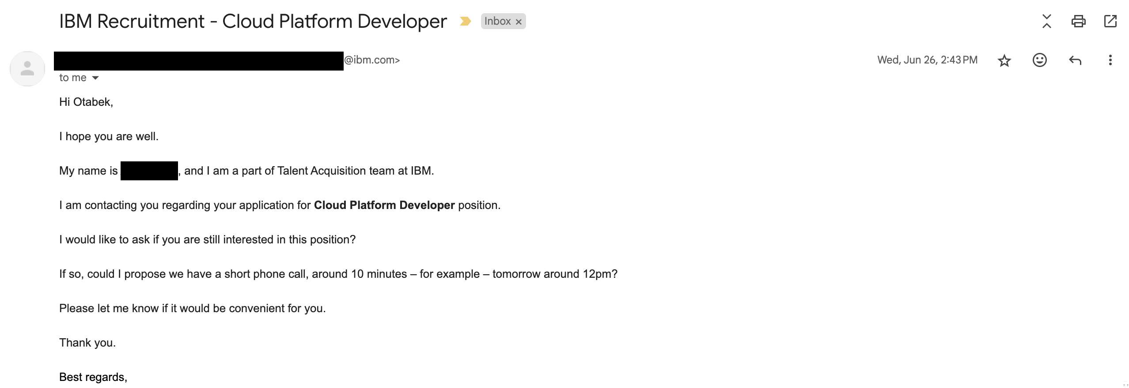Viewport: 1129px width, 388px height.
Task: Open email in a new window
Action: point(1110,21)
